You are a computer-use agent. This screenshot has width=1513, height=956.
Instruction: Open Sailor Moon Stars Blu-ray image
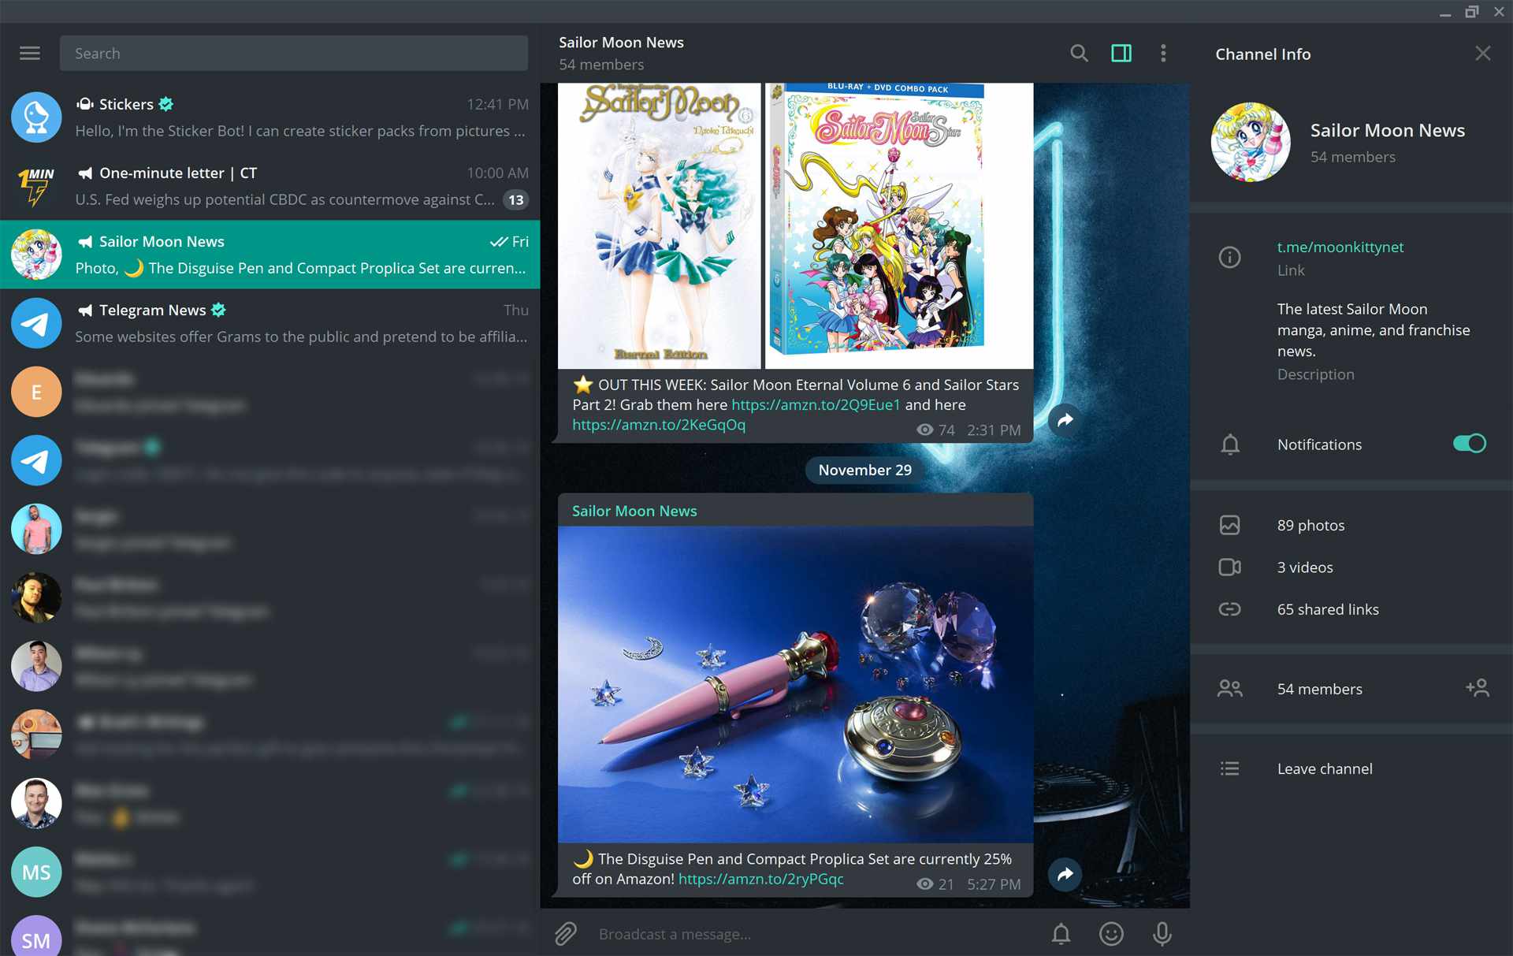click(x=899, y=225)
